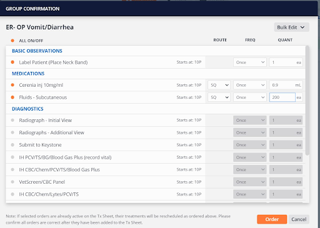Screen dimensions: 320x228
Task: Edit Cerenia quantity field showing 0.9
Action: coord(286,85)
